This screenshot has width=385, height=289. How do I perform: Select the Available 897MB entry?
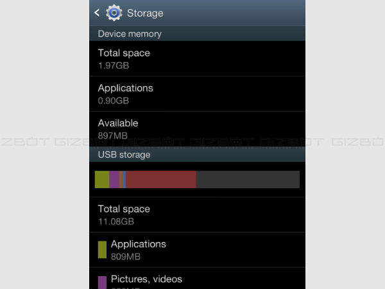(198, 129)
